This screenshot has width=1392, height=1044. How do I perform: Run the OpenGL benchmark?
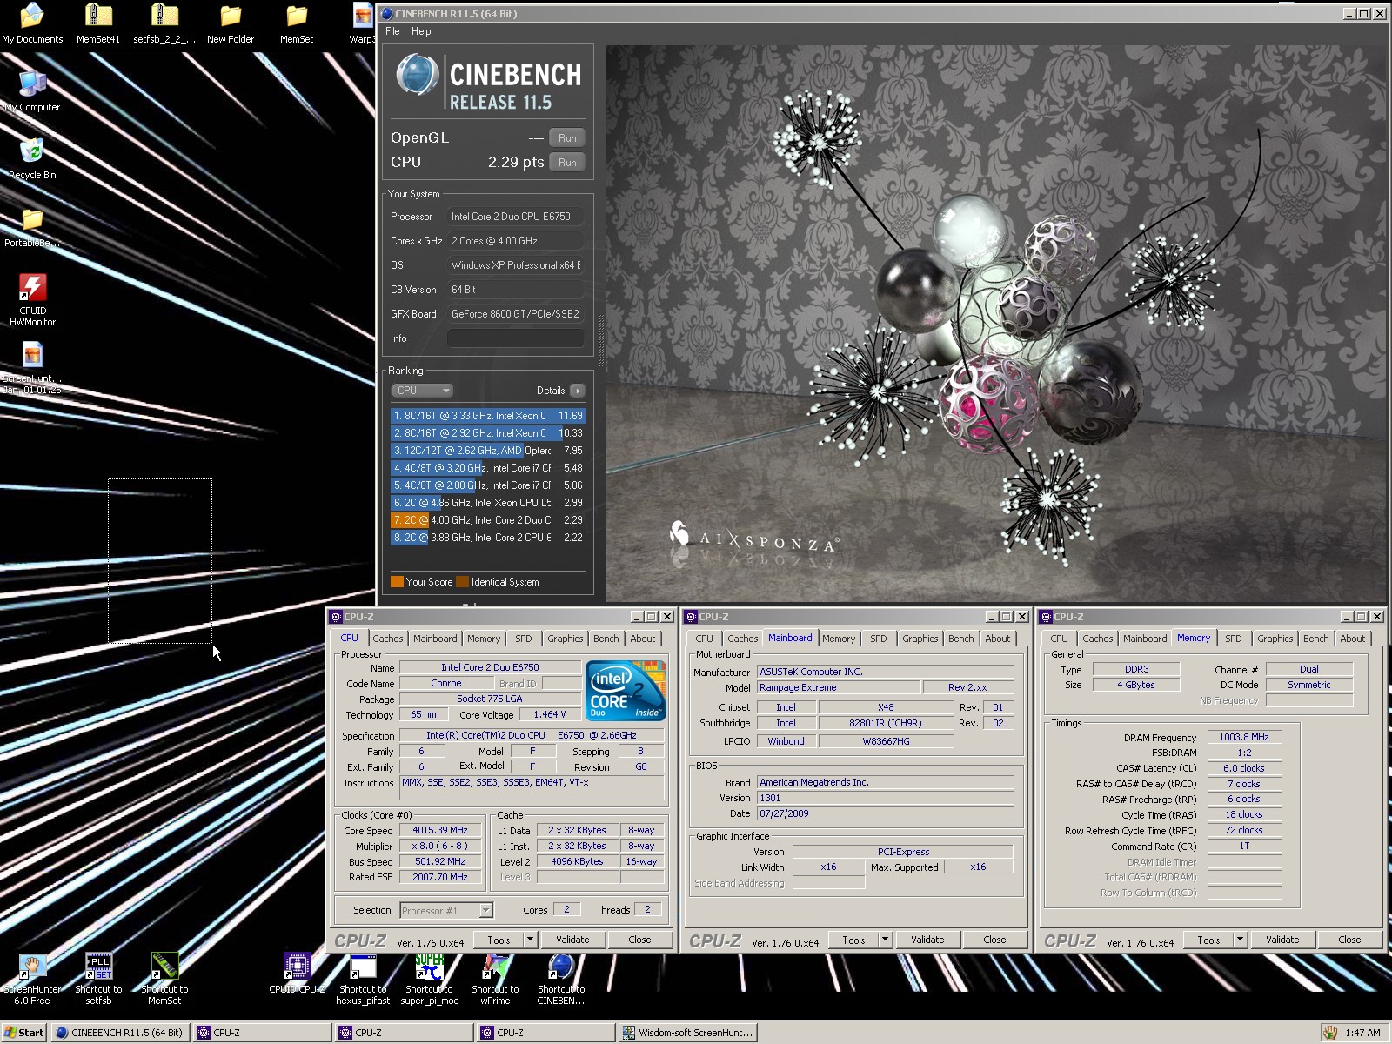coord(567,138)
